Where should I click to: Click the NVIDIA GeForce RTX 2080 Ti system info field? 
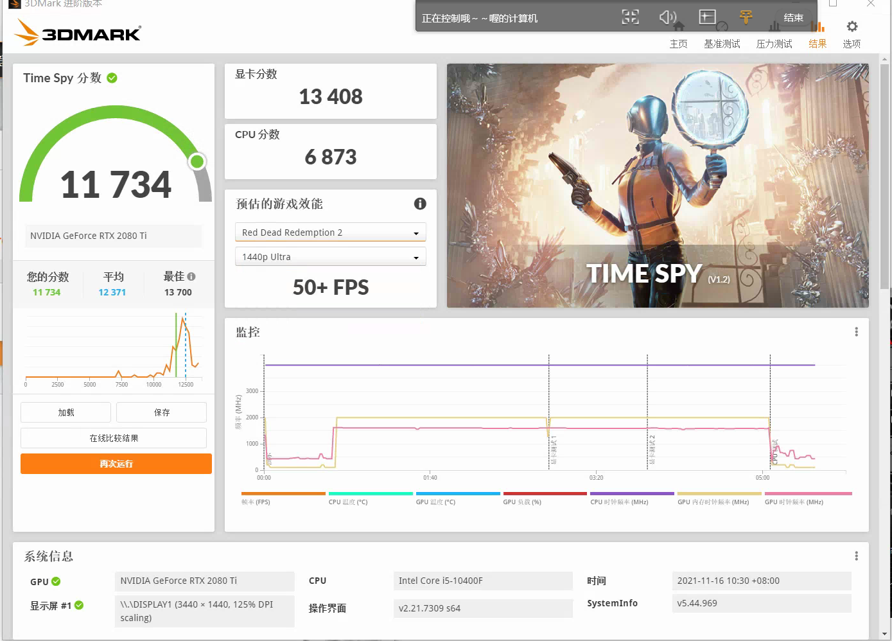pos(205,581)
